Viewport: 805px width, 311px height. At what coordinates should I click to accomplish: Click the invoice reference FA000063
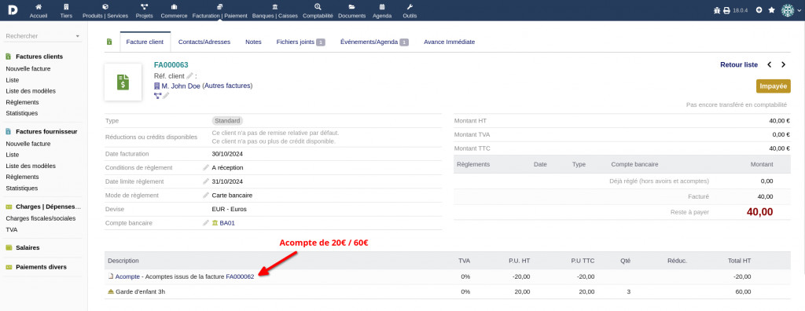point(171,64)
